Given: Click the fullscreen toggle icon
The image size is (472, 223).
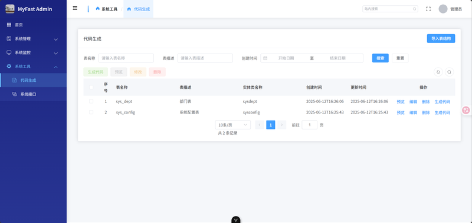Looking at the screenshot, I should 428,9.
